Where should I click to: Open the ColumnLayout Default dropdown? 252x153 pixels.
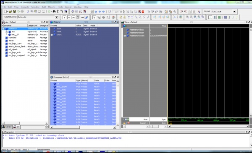point(57,17)
